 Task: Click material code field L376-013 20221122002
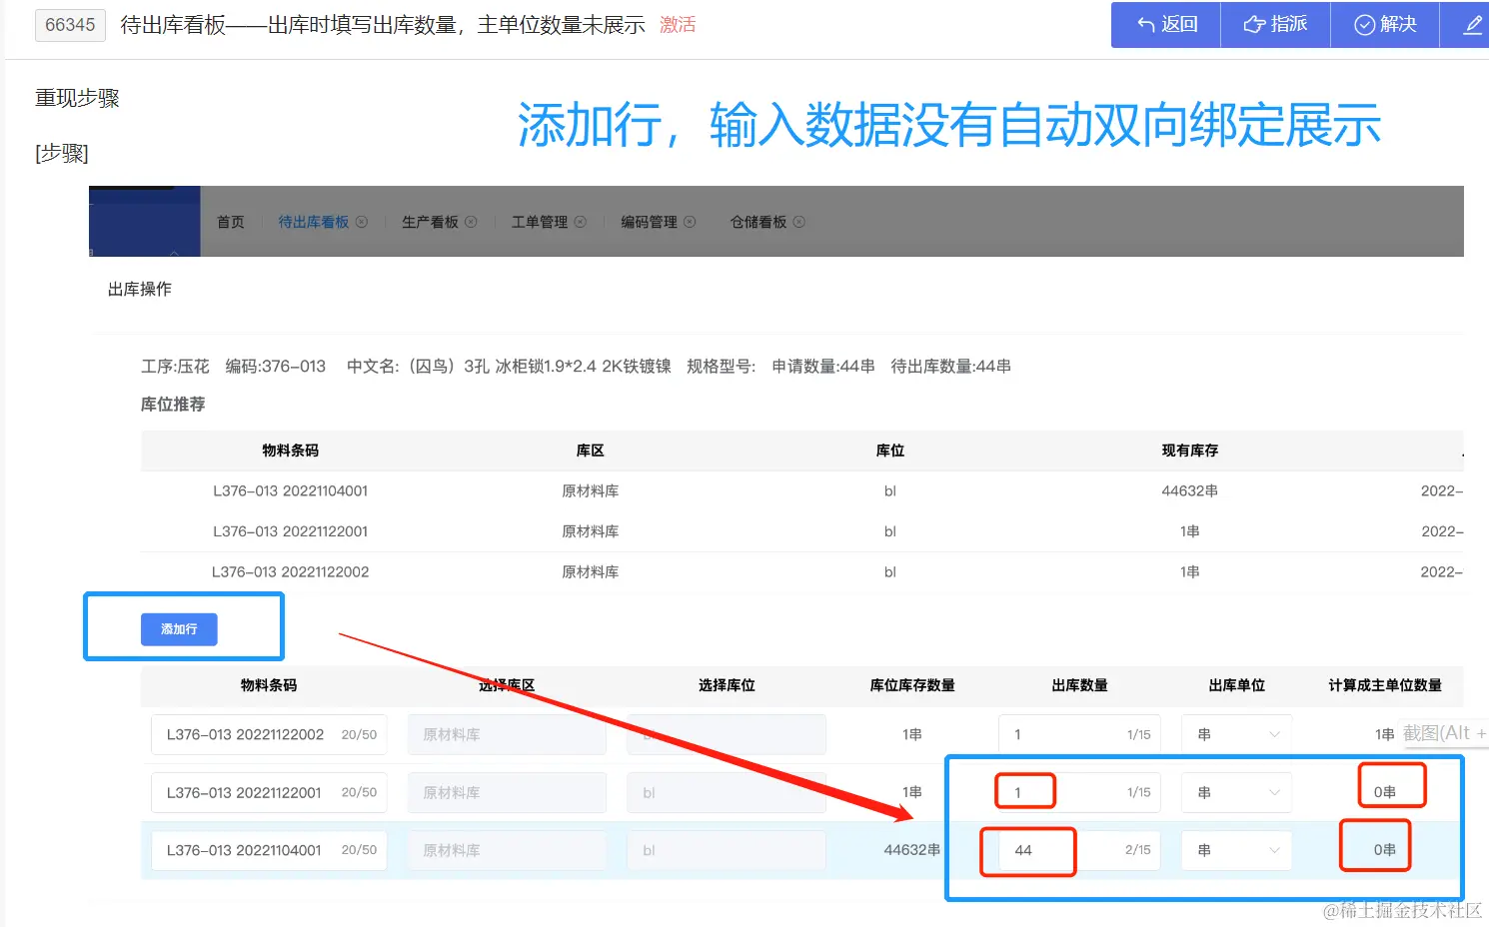point(269,734)
